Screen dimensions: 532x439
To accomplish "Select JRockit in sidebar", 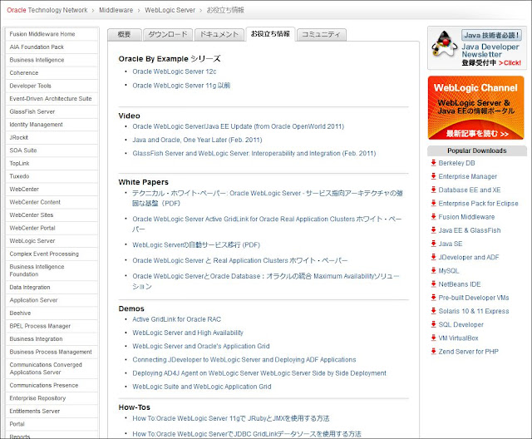I will click(52, 137).
